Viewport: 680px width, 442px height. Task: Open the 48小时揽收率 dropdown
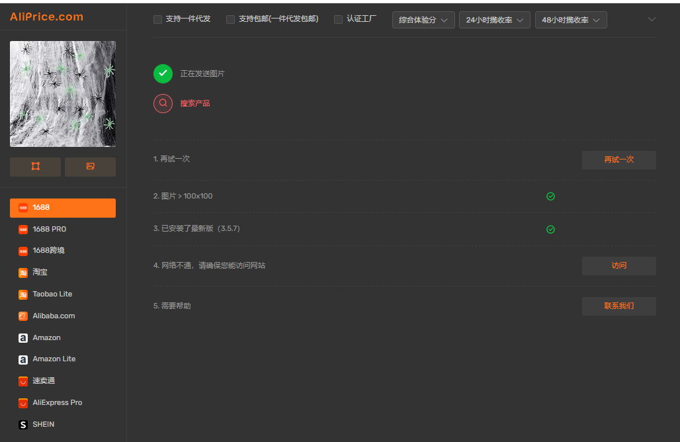[570, 19]
